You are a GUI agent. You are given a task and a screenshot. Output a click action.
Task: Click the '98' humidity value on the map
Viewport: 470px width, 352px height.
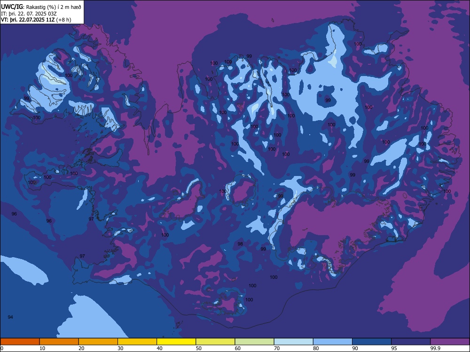click(240, 244)
